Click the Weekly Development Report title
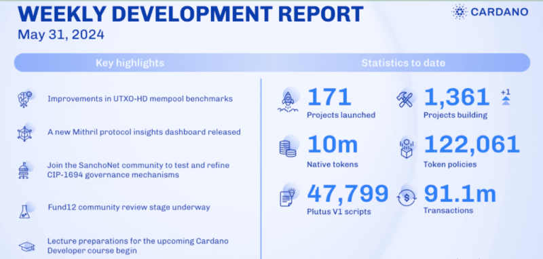This screenshot has height=259, width=543. pyautogui.click(x=191, y=14)
